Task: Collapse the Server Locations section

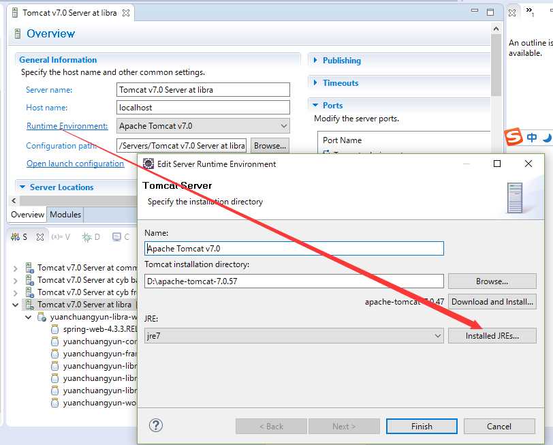Action: 22,187
